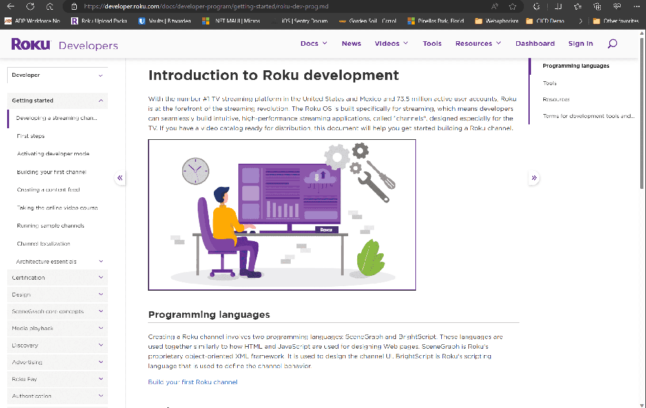
Task: Open the Docs dropdown menu
Action: click(313, 43)
